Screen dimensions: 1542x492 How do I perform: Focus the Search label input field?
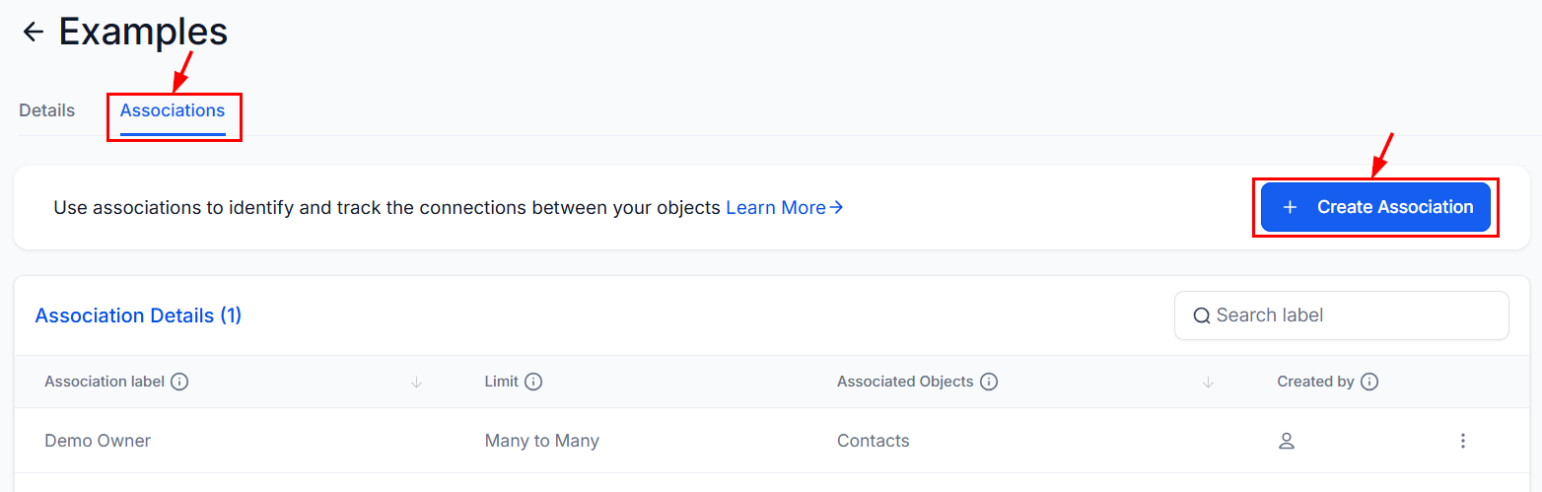(1341, 316)
